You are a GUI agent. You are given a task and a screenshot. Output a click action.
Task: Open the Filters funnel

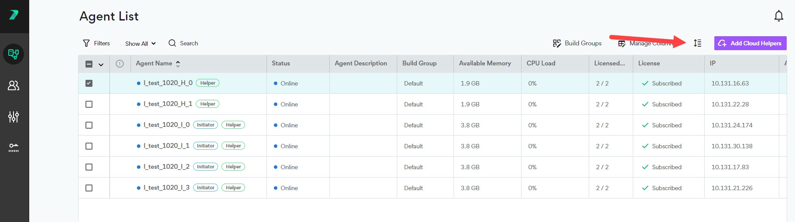(x=96, y=43)
